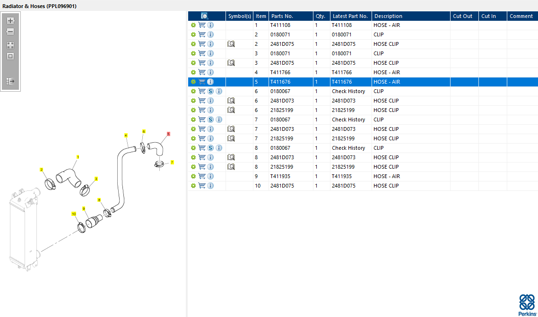538x317 pixels.
Task: Show info for item 6 0180067
Action: pyautogui.click(x=219, y=91)
